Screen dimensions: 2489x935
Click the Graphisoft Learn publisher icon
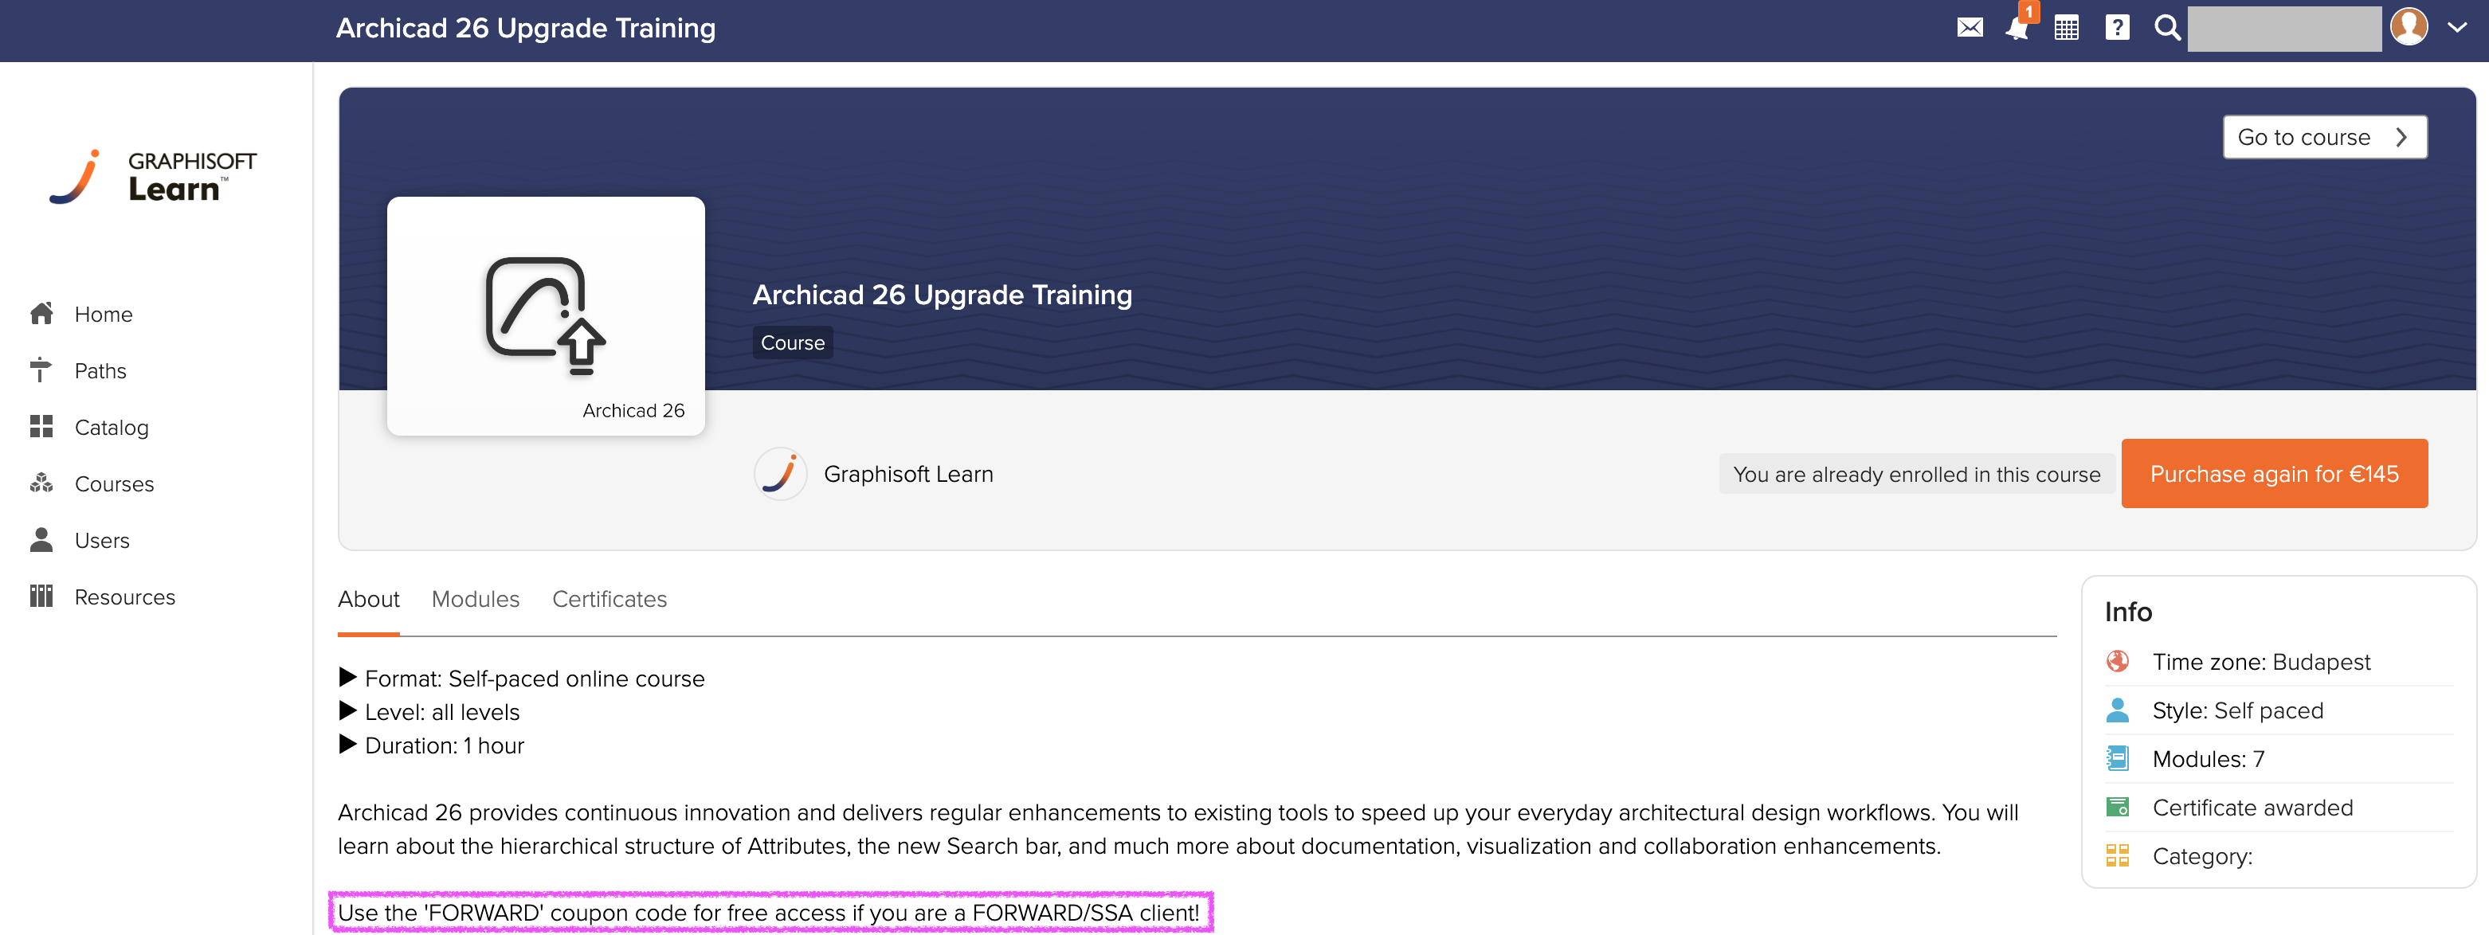coord(780,473)
